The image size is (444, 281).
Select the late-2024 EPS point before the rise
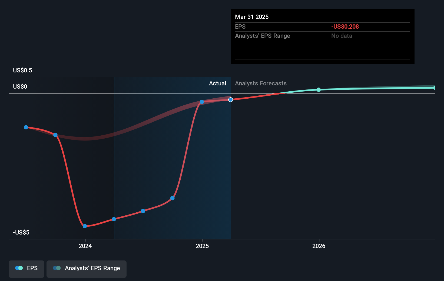[x=173, y=198]
